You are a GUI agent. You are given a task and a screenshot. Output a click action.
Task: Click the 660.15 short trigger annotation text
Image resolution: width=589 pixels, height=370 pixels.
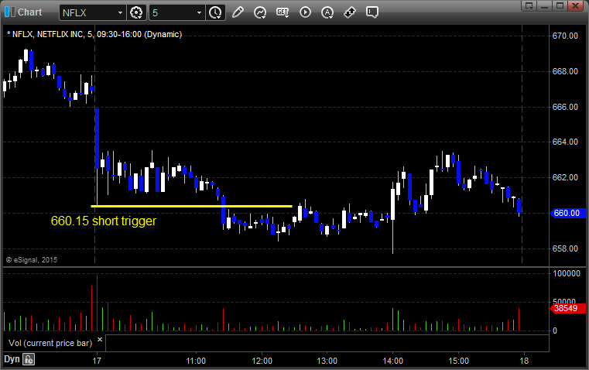[x=103, y=221]
